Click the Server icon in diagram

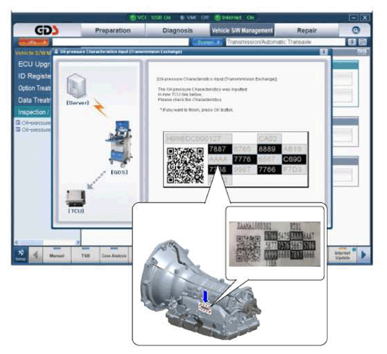coord(76,86)
